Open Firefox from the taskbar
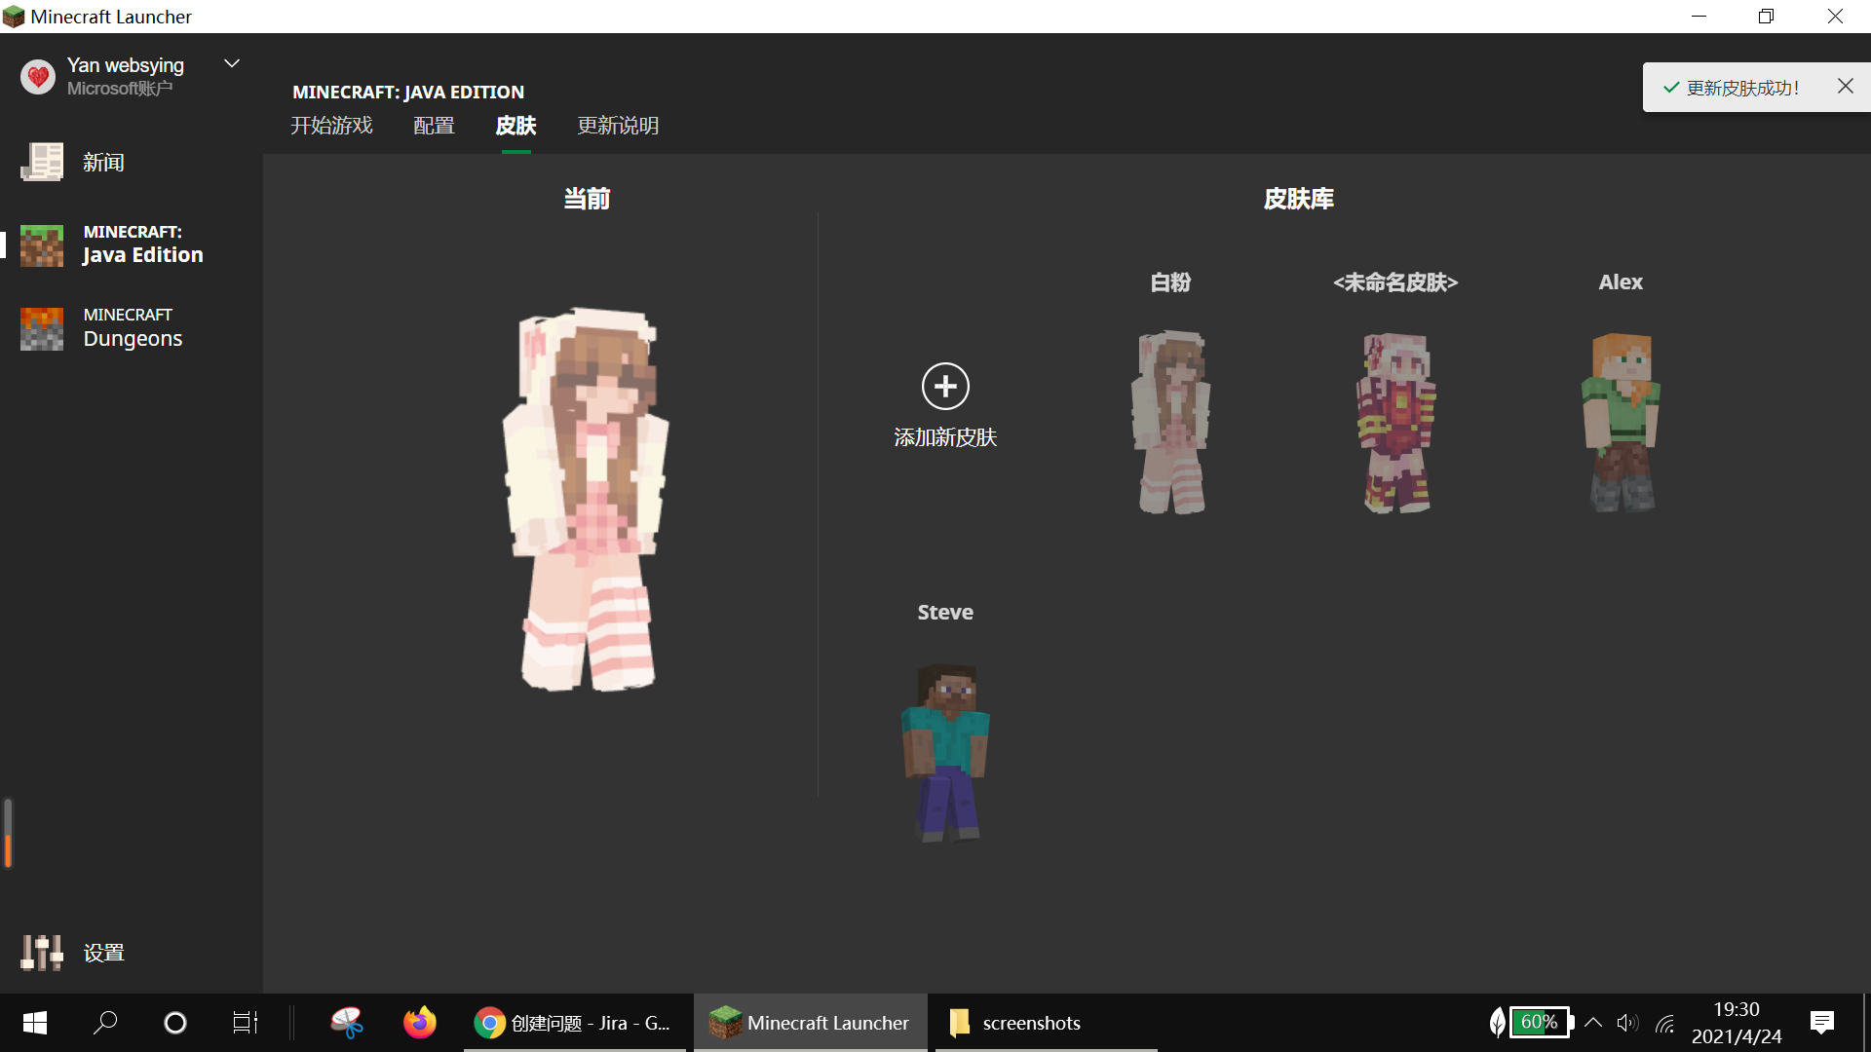The height and width of the screenshot is (1052, 1871). pos(420,1022)
